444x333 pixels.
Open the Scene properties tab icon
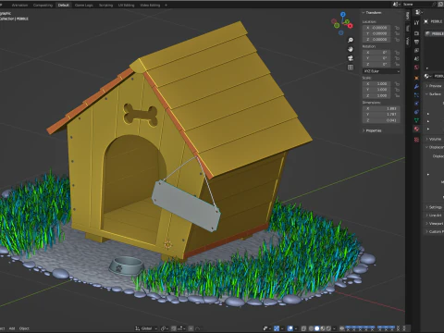point(416,58)
